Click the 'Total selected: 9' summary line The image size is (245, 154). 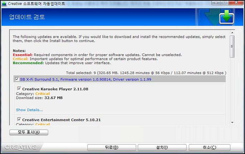146,73
